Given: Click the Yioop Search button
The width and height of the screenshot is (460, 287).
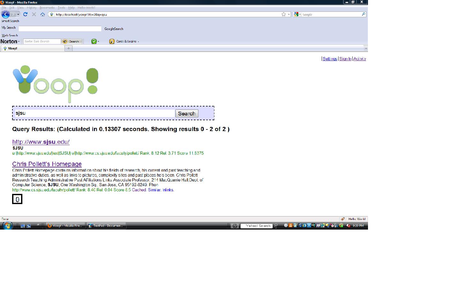Looking at the screenshot, I should (187, 114).
